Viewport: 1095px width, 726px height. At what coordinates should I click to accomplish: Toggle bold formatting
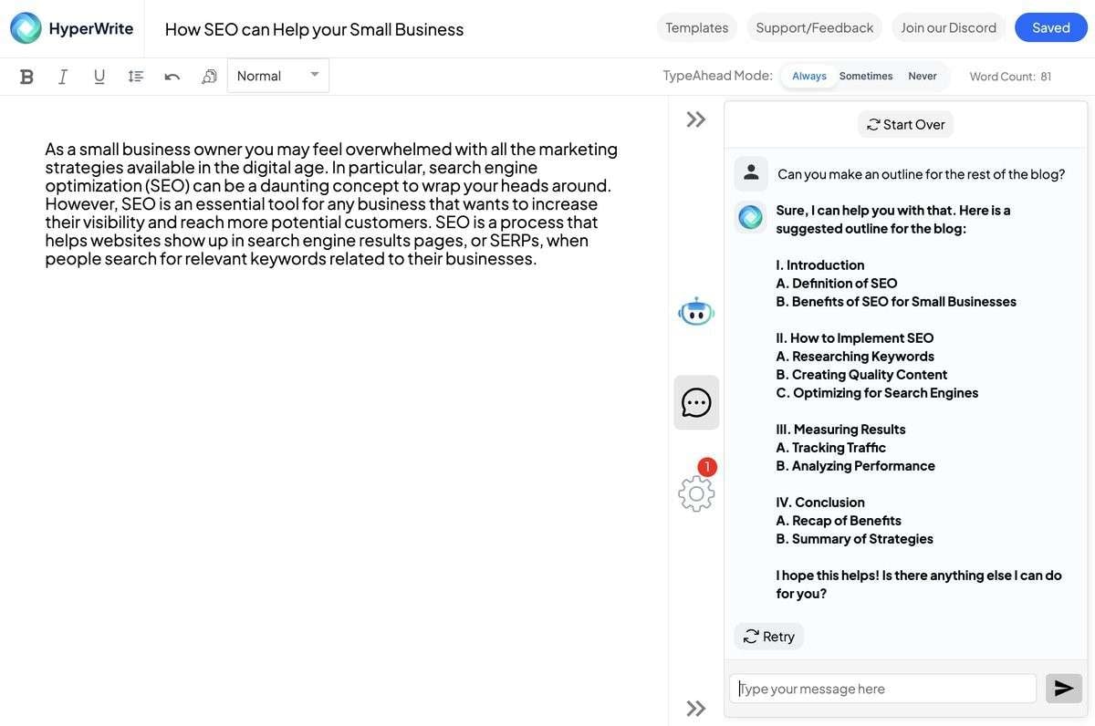pos(26,77)
